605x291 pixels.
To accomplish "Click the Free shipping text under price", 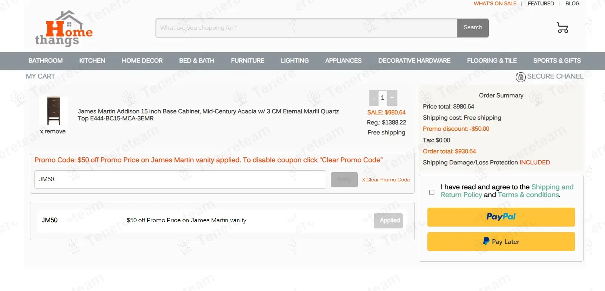I will (386, 133).
